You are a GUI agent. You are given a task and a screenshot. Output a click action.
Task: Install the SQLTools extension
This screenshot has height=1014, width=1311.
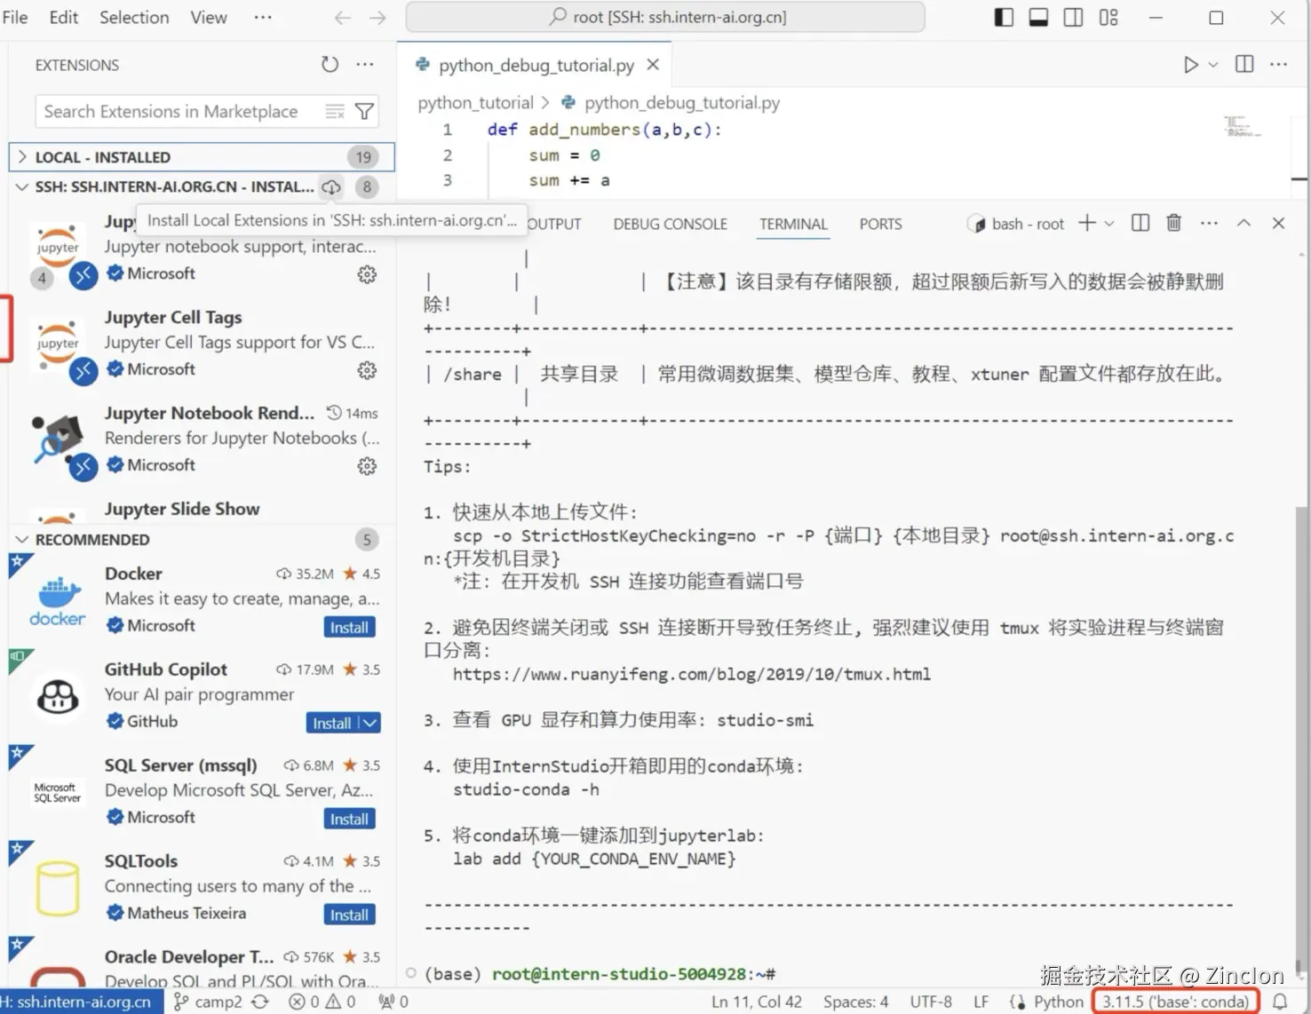pyautogui.click(x=349, y=915)
